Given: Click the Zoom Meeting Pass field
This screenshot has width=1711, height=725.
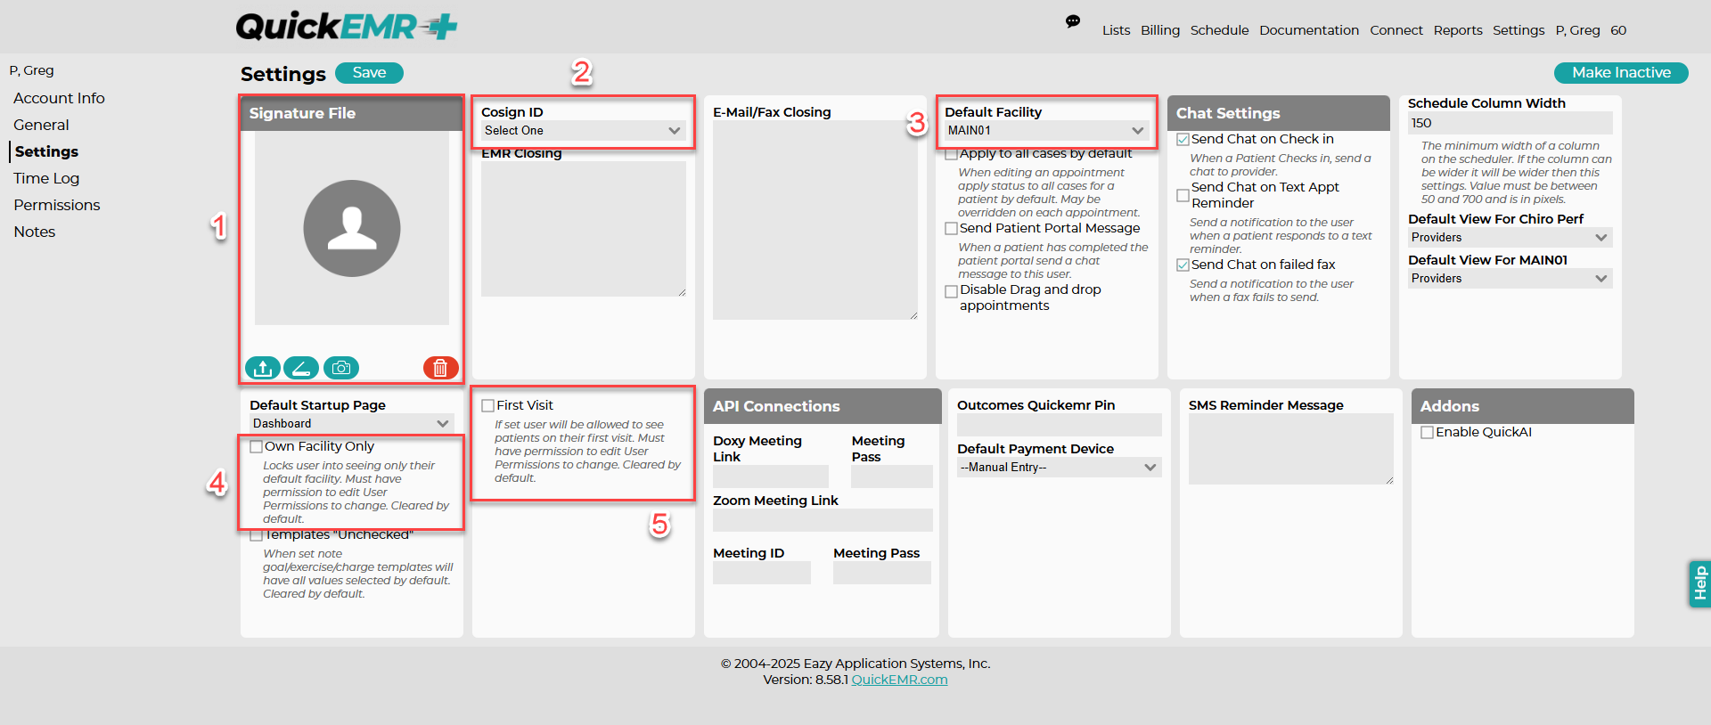Looking at the screenshot, I should pyautogui.click(x=882, y=573).
